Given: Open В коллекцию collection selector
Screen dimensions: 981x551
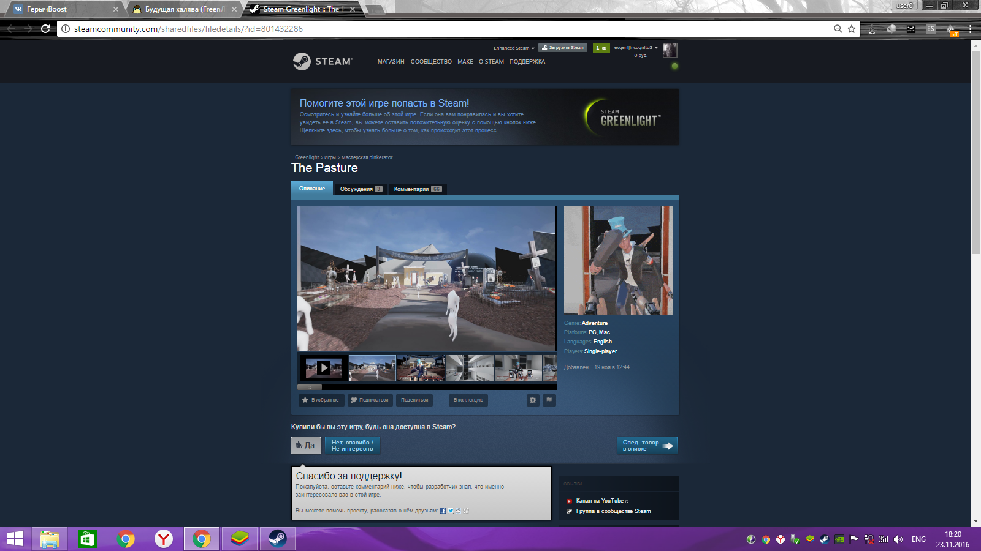Looking at the screenshot, I should (x=468, y=400).
